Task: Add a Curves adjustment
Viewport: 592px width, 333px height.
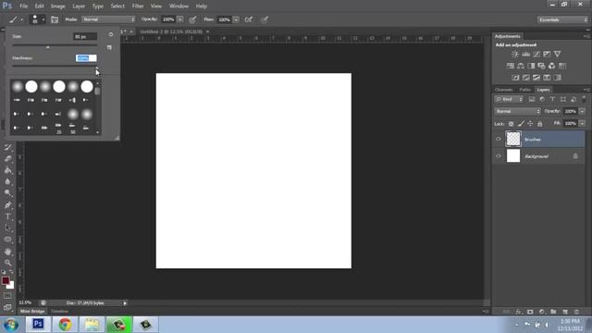Action: [536, 55]
